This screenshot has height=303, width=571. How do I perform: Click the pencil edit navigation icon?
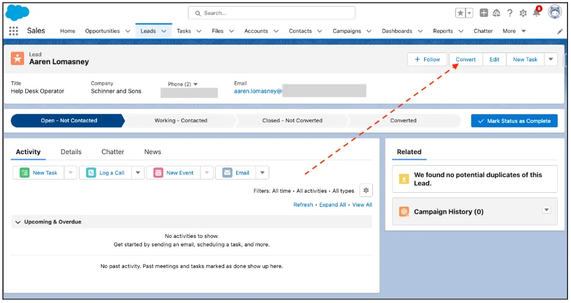[560, 31]
